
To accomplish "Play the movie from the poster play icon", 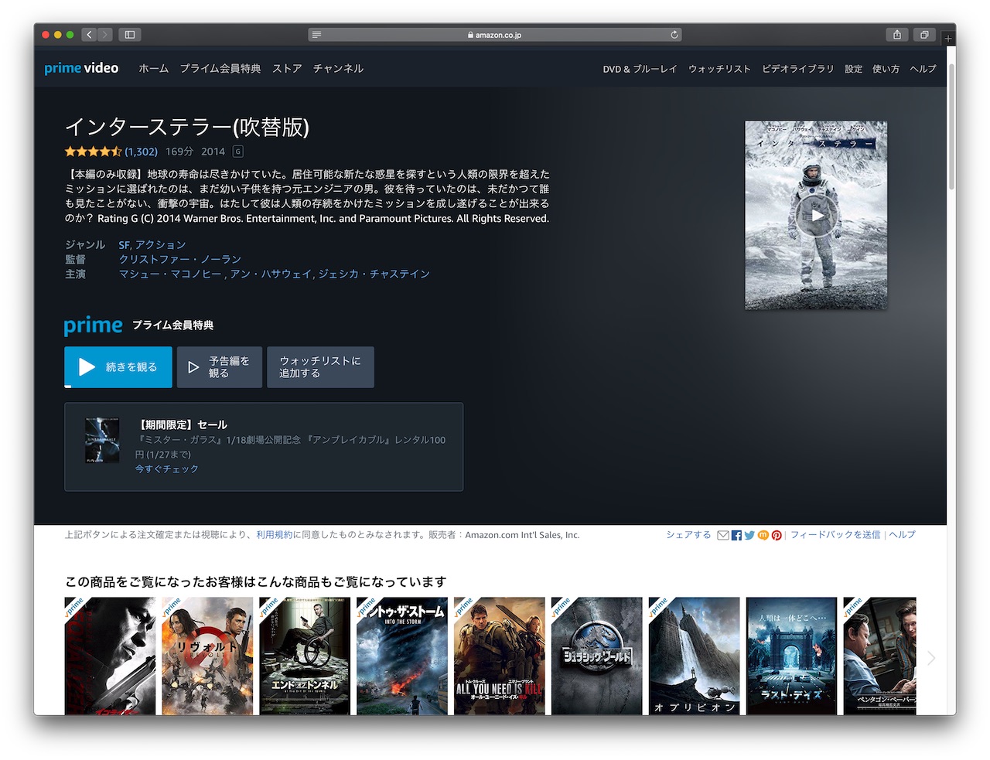I will [x=817, y=216].
